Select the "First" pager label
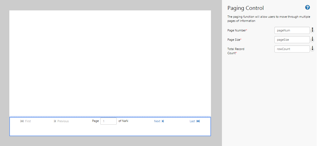This screenshot has height=146, width=317. [28, 121]
